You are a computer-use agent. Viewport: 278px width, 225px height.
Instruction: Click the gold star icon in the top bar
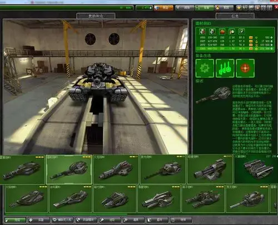coord(239,8)
